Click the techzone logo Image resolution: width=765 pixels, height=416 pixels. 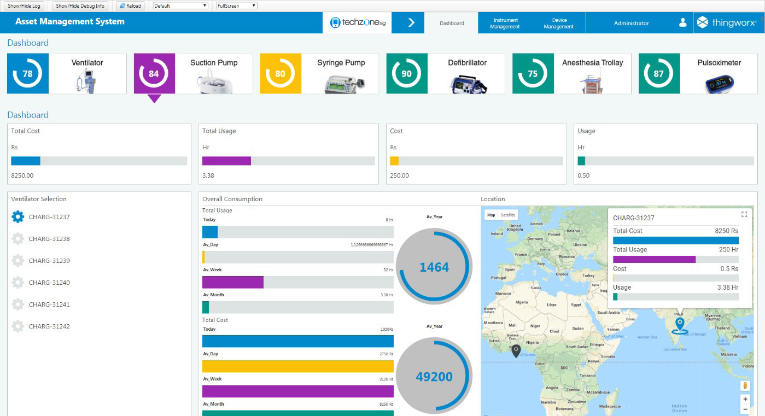357,23
